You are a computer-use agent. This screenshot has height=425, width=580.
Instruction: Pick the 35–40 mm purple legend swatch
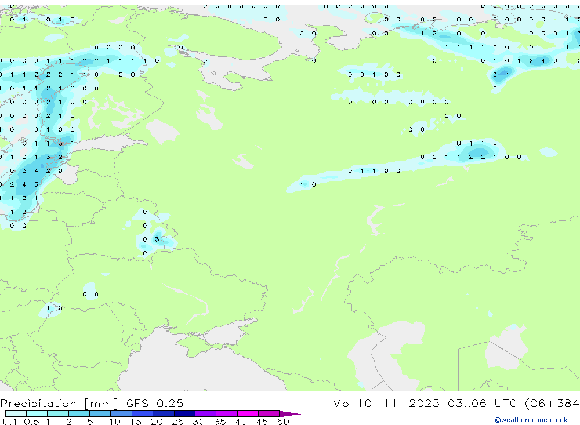[227, 413]
